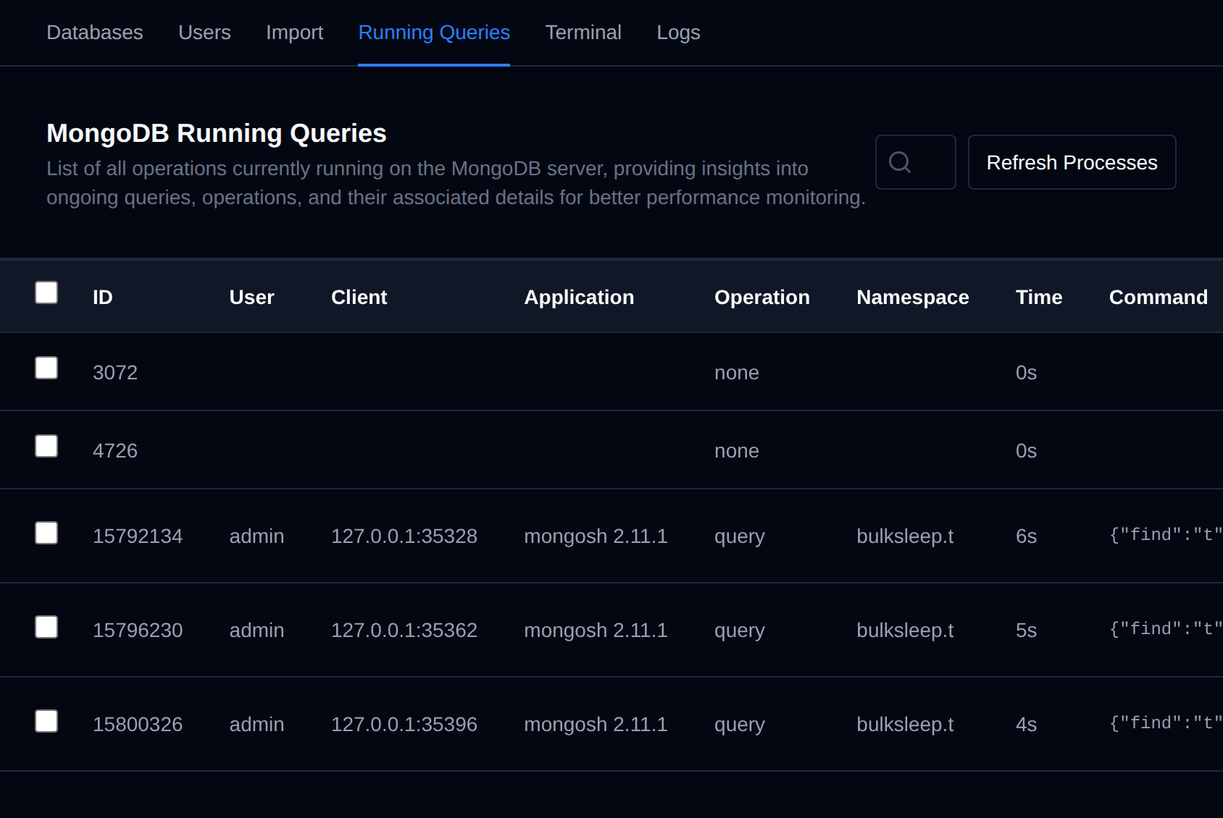1223x818 pixels.
Task: Click the find command in 15792134 row
Action: pyautogui.click(x=1166, y=535)
